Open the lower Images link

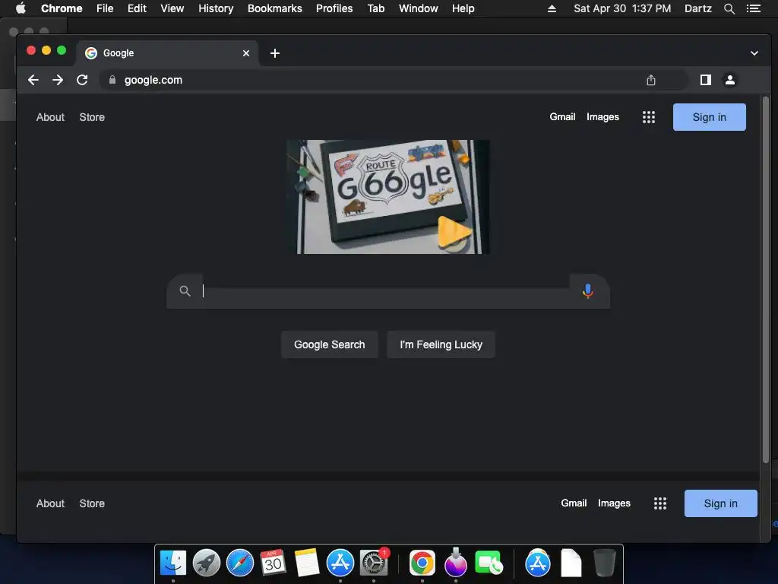tap(614, 503)
